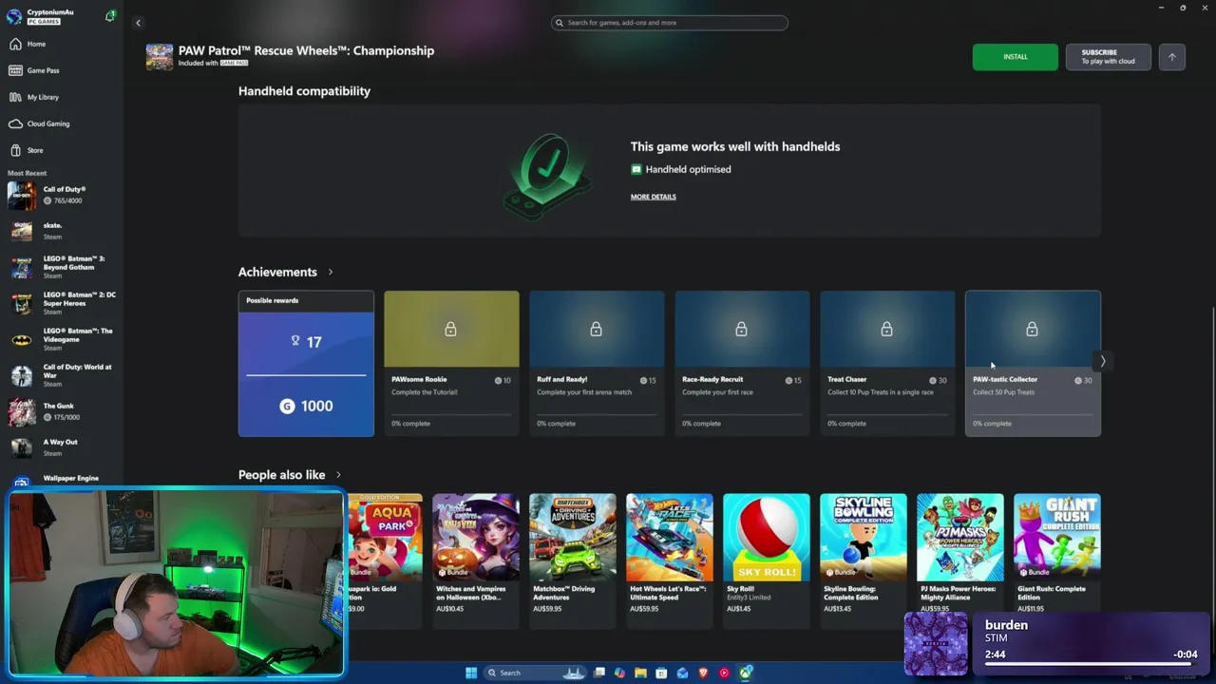Click the Possible rewards card
Viewport: 1216px width, 684px height.
pyautogui.click(x=306, y=364)
